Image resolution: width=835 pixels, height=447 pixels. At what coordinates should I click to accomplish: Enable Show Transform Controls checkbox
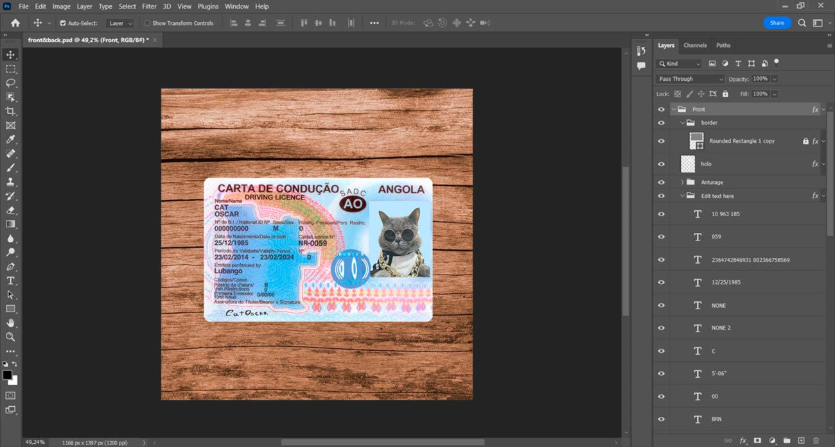pos(147,23)
